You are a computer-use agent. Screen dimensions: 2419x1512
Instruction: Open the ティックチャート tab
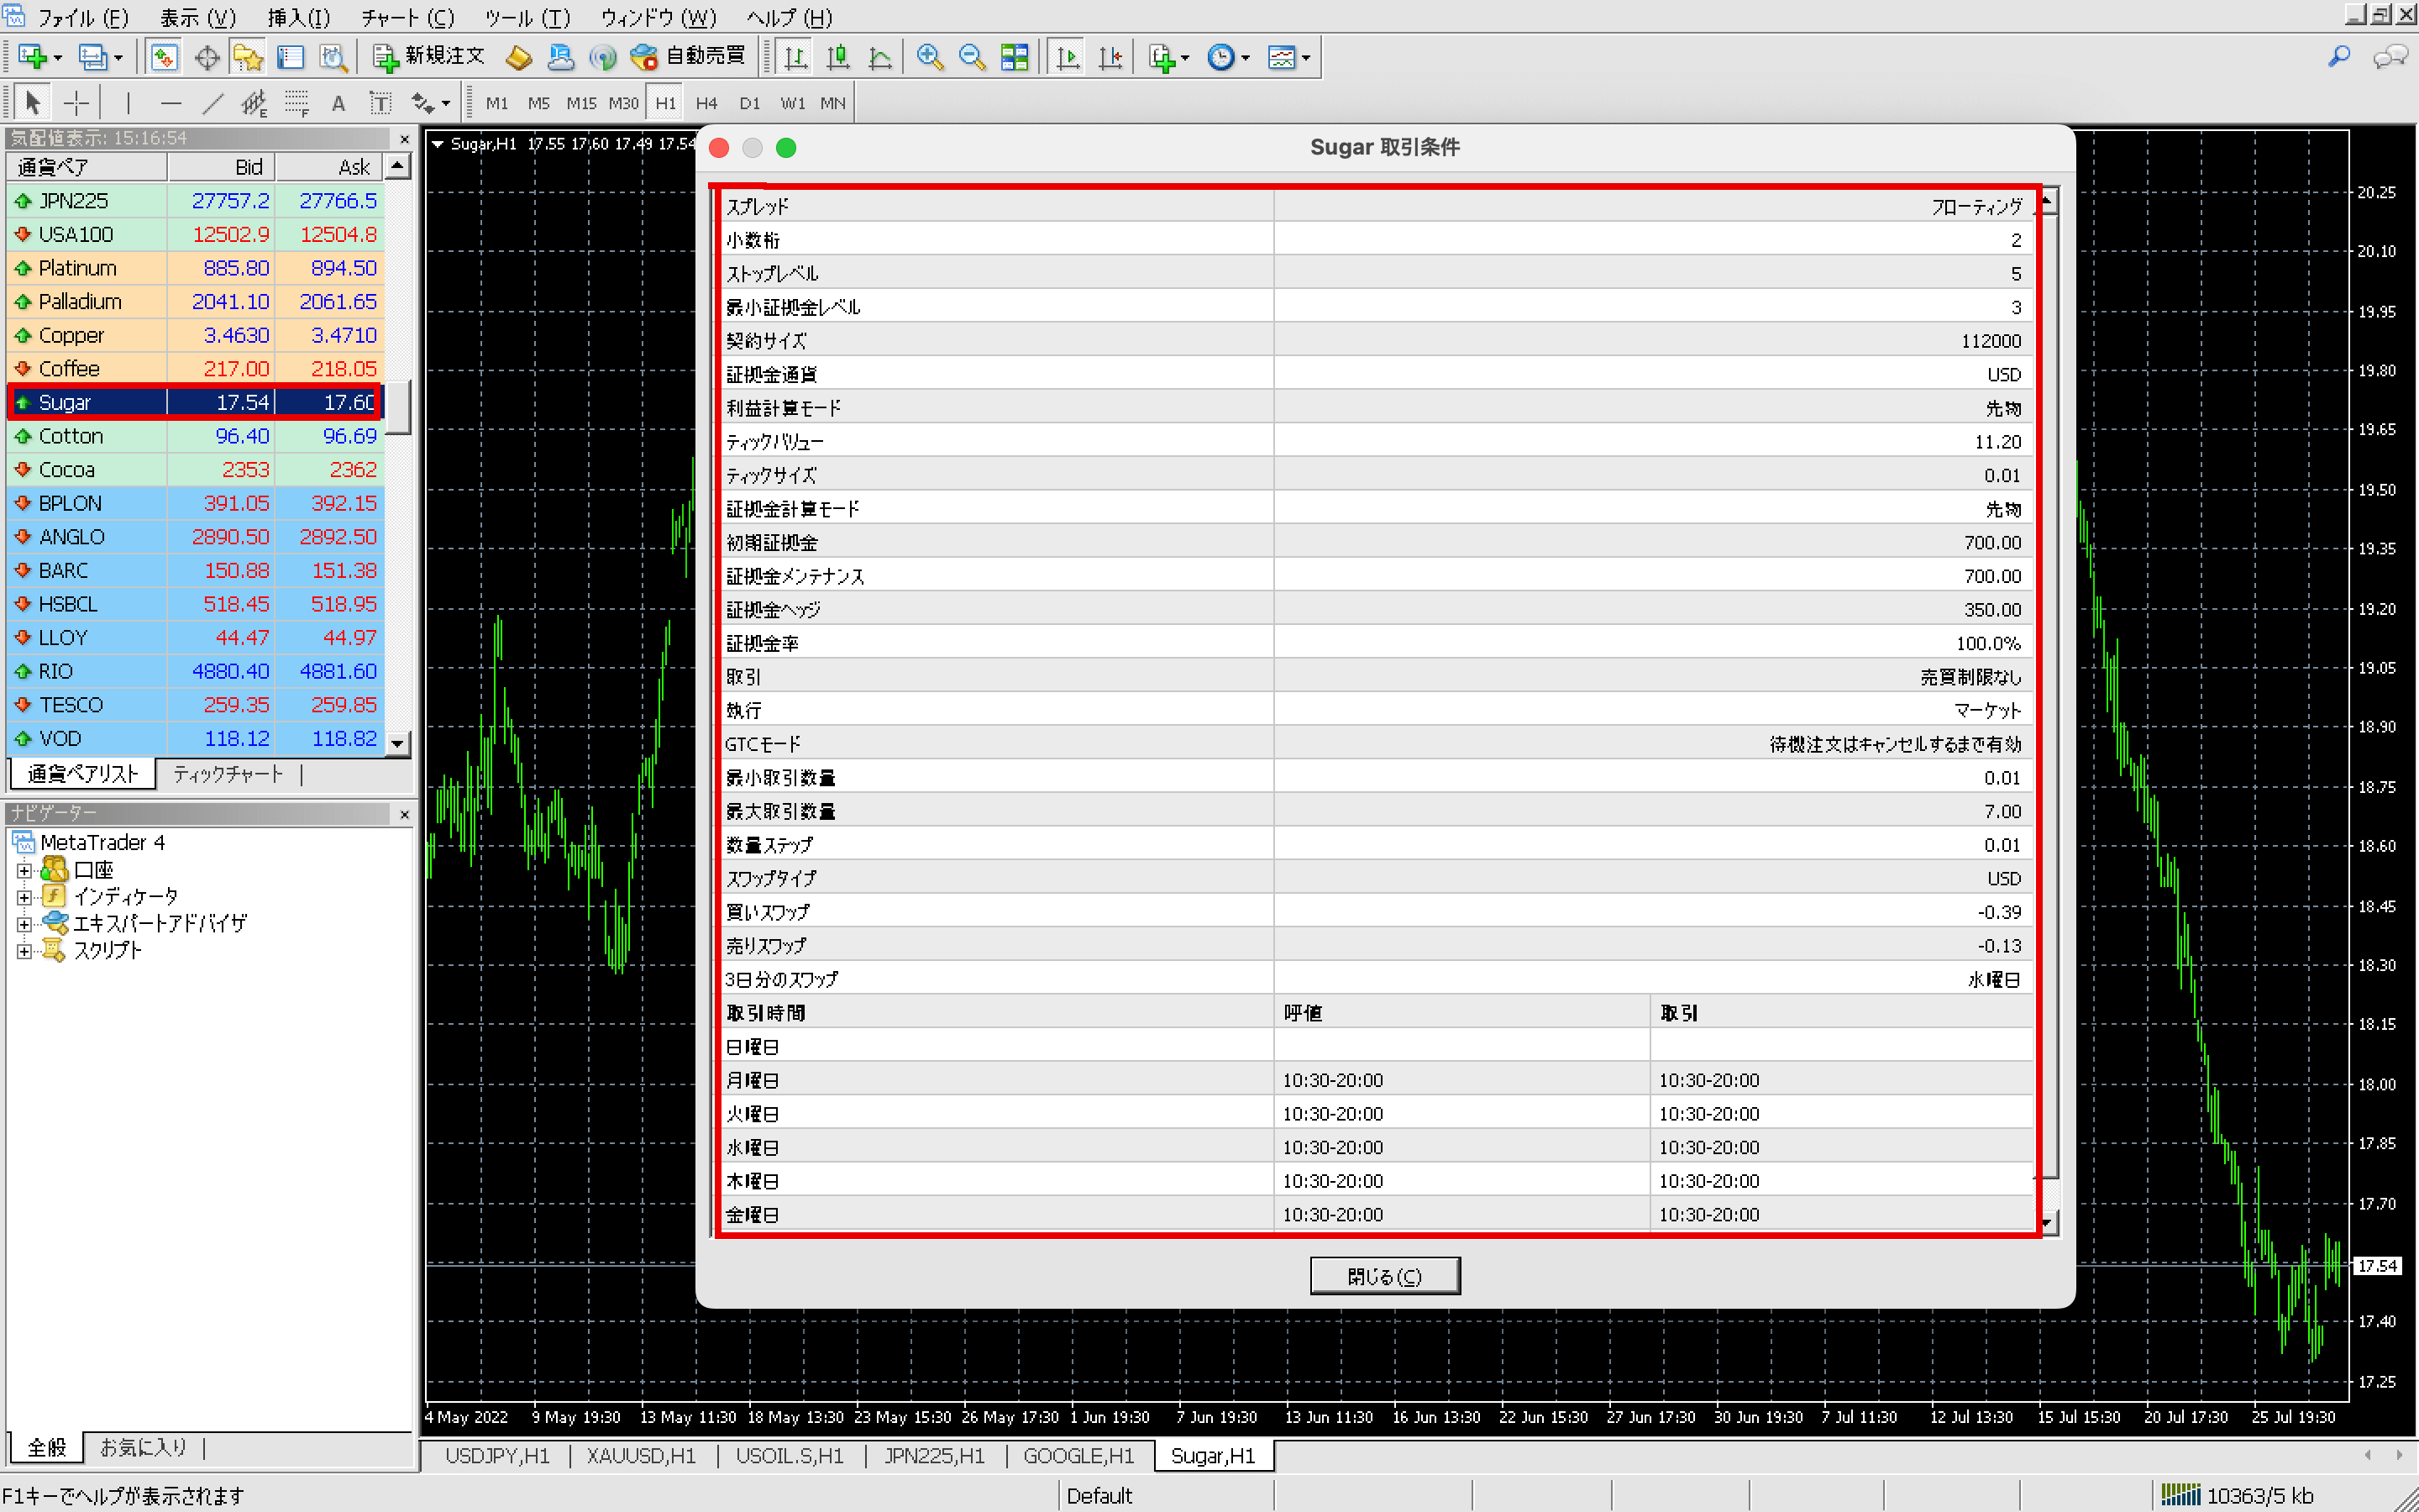point(228,774)
